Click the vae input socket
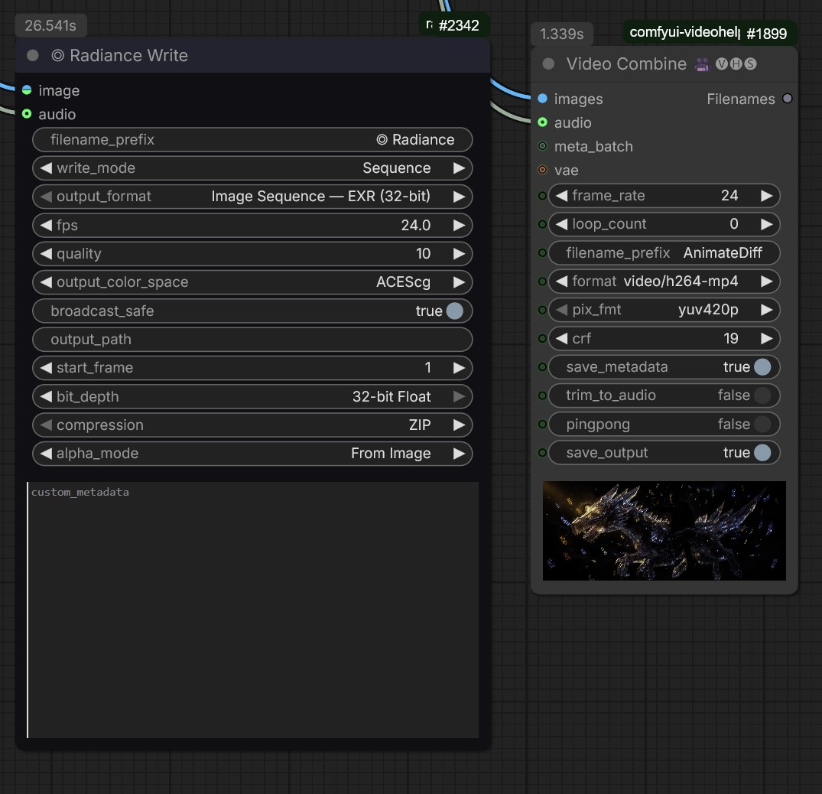Screen dimensions: 822x794 pos(543,170)
